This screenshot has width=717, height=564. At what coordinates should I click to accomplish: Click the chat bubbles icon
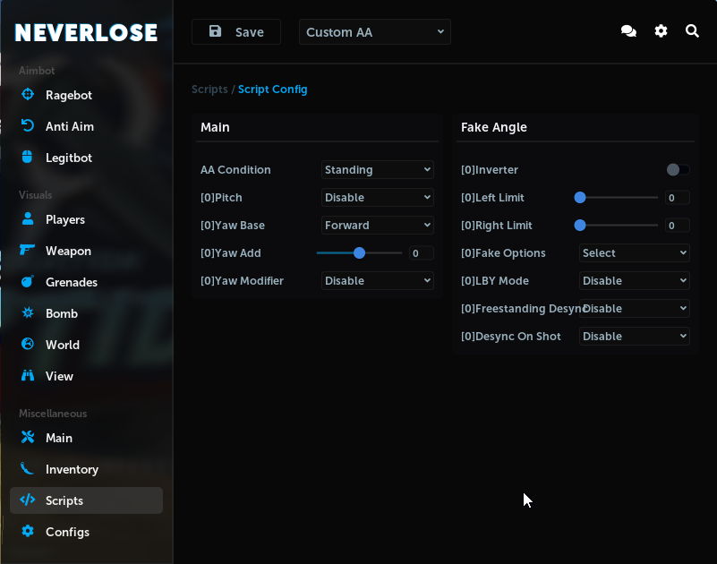click(628, 31)
